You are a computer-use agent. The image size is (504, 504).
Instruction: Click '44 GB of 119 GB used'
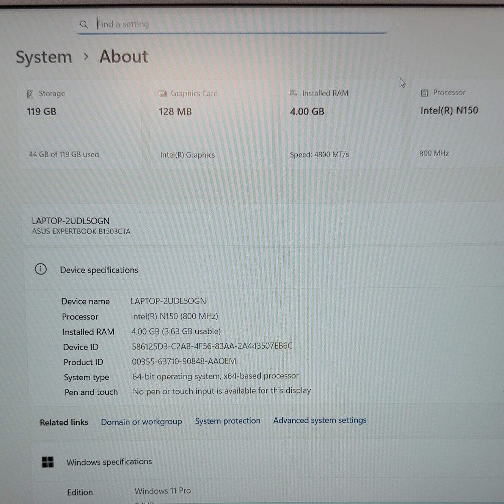(x=64, y=154)
